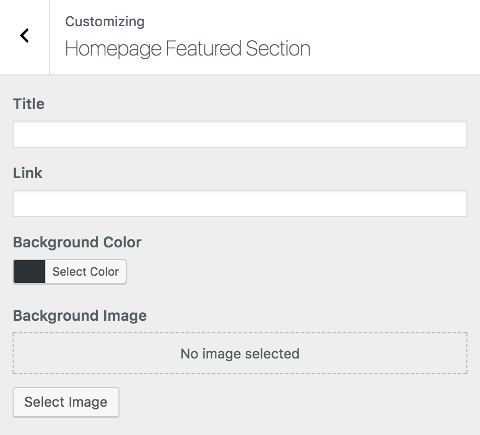Click the Homepage Featured Section heading
This screenshot has height=435, width=480.
click(188, 48)
